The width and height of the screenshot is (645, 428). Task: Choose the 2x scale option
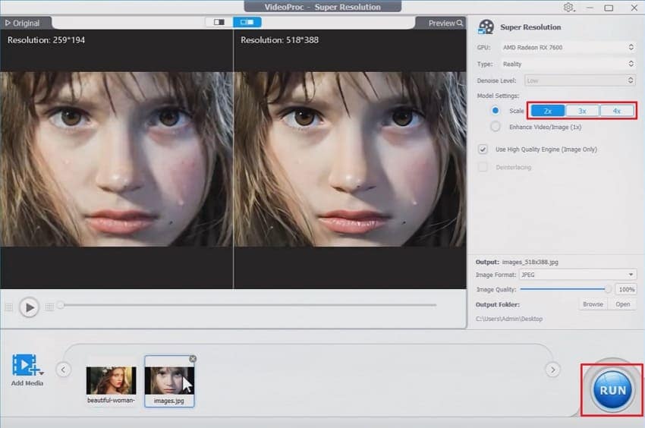(x=548, y=111)
